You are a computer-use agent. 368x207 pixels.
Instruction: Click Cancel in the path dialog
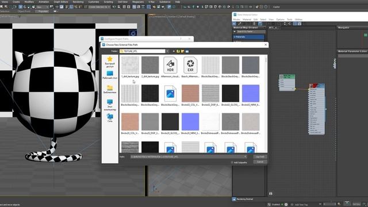pos(260,162)
